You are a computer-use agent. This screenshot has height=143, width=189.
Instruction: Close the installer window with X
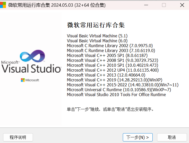(x=182, y=5)
